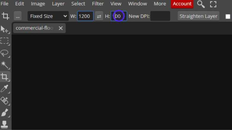Select the Clone Stamp tool

4,124
